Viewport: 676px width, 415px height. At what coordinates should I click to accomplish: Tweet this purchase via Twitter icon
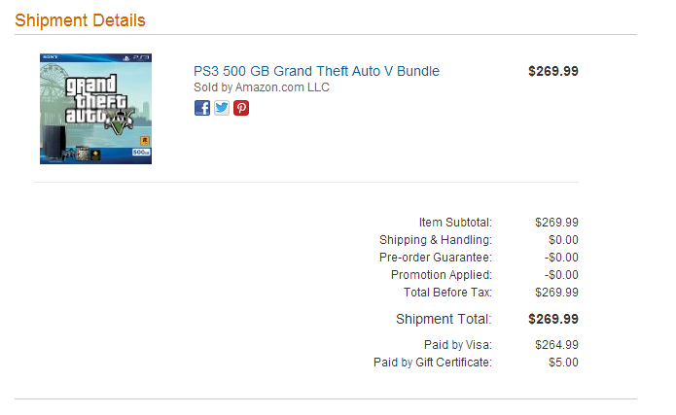click(x=222, y=108)
